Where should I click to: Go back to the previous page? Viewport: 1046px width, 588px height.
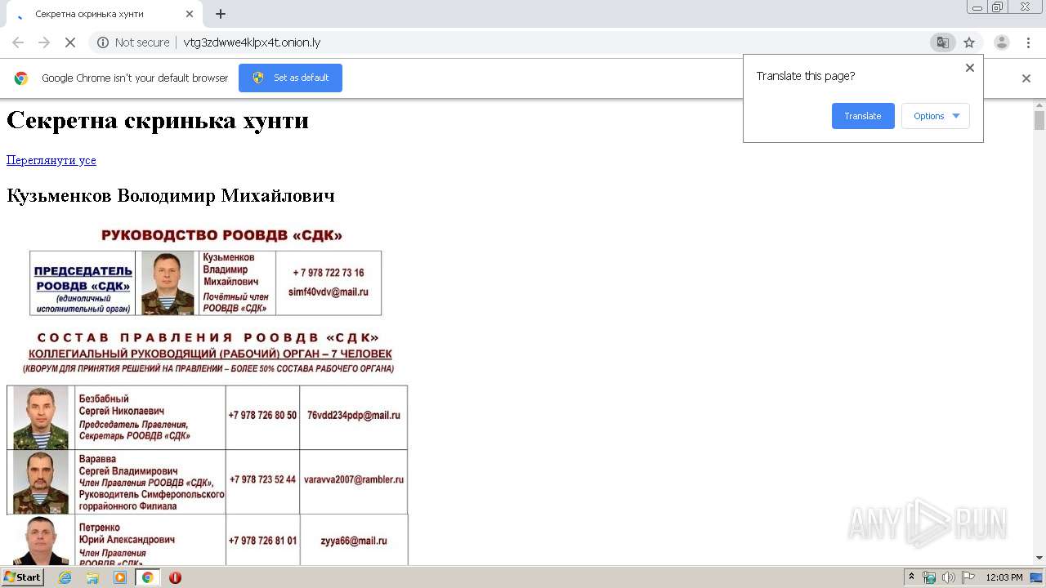[x=18, y=42]
